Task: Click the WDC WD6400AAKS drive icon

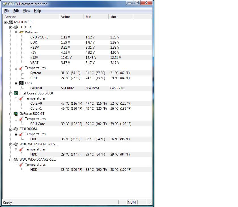Action: (x=16, y=159)
